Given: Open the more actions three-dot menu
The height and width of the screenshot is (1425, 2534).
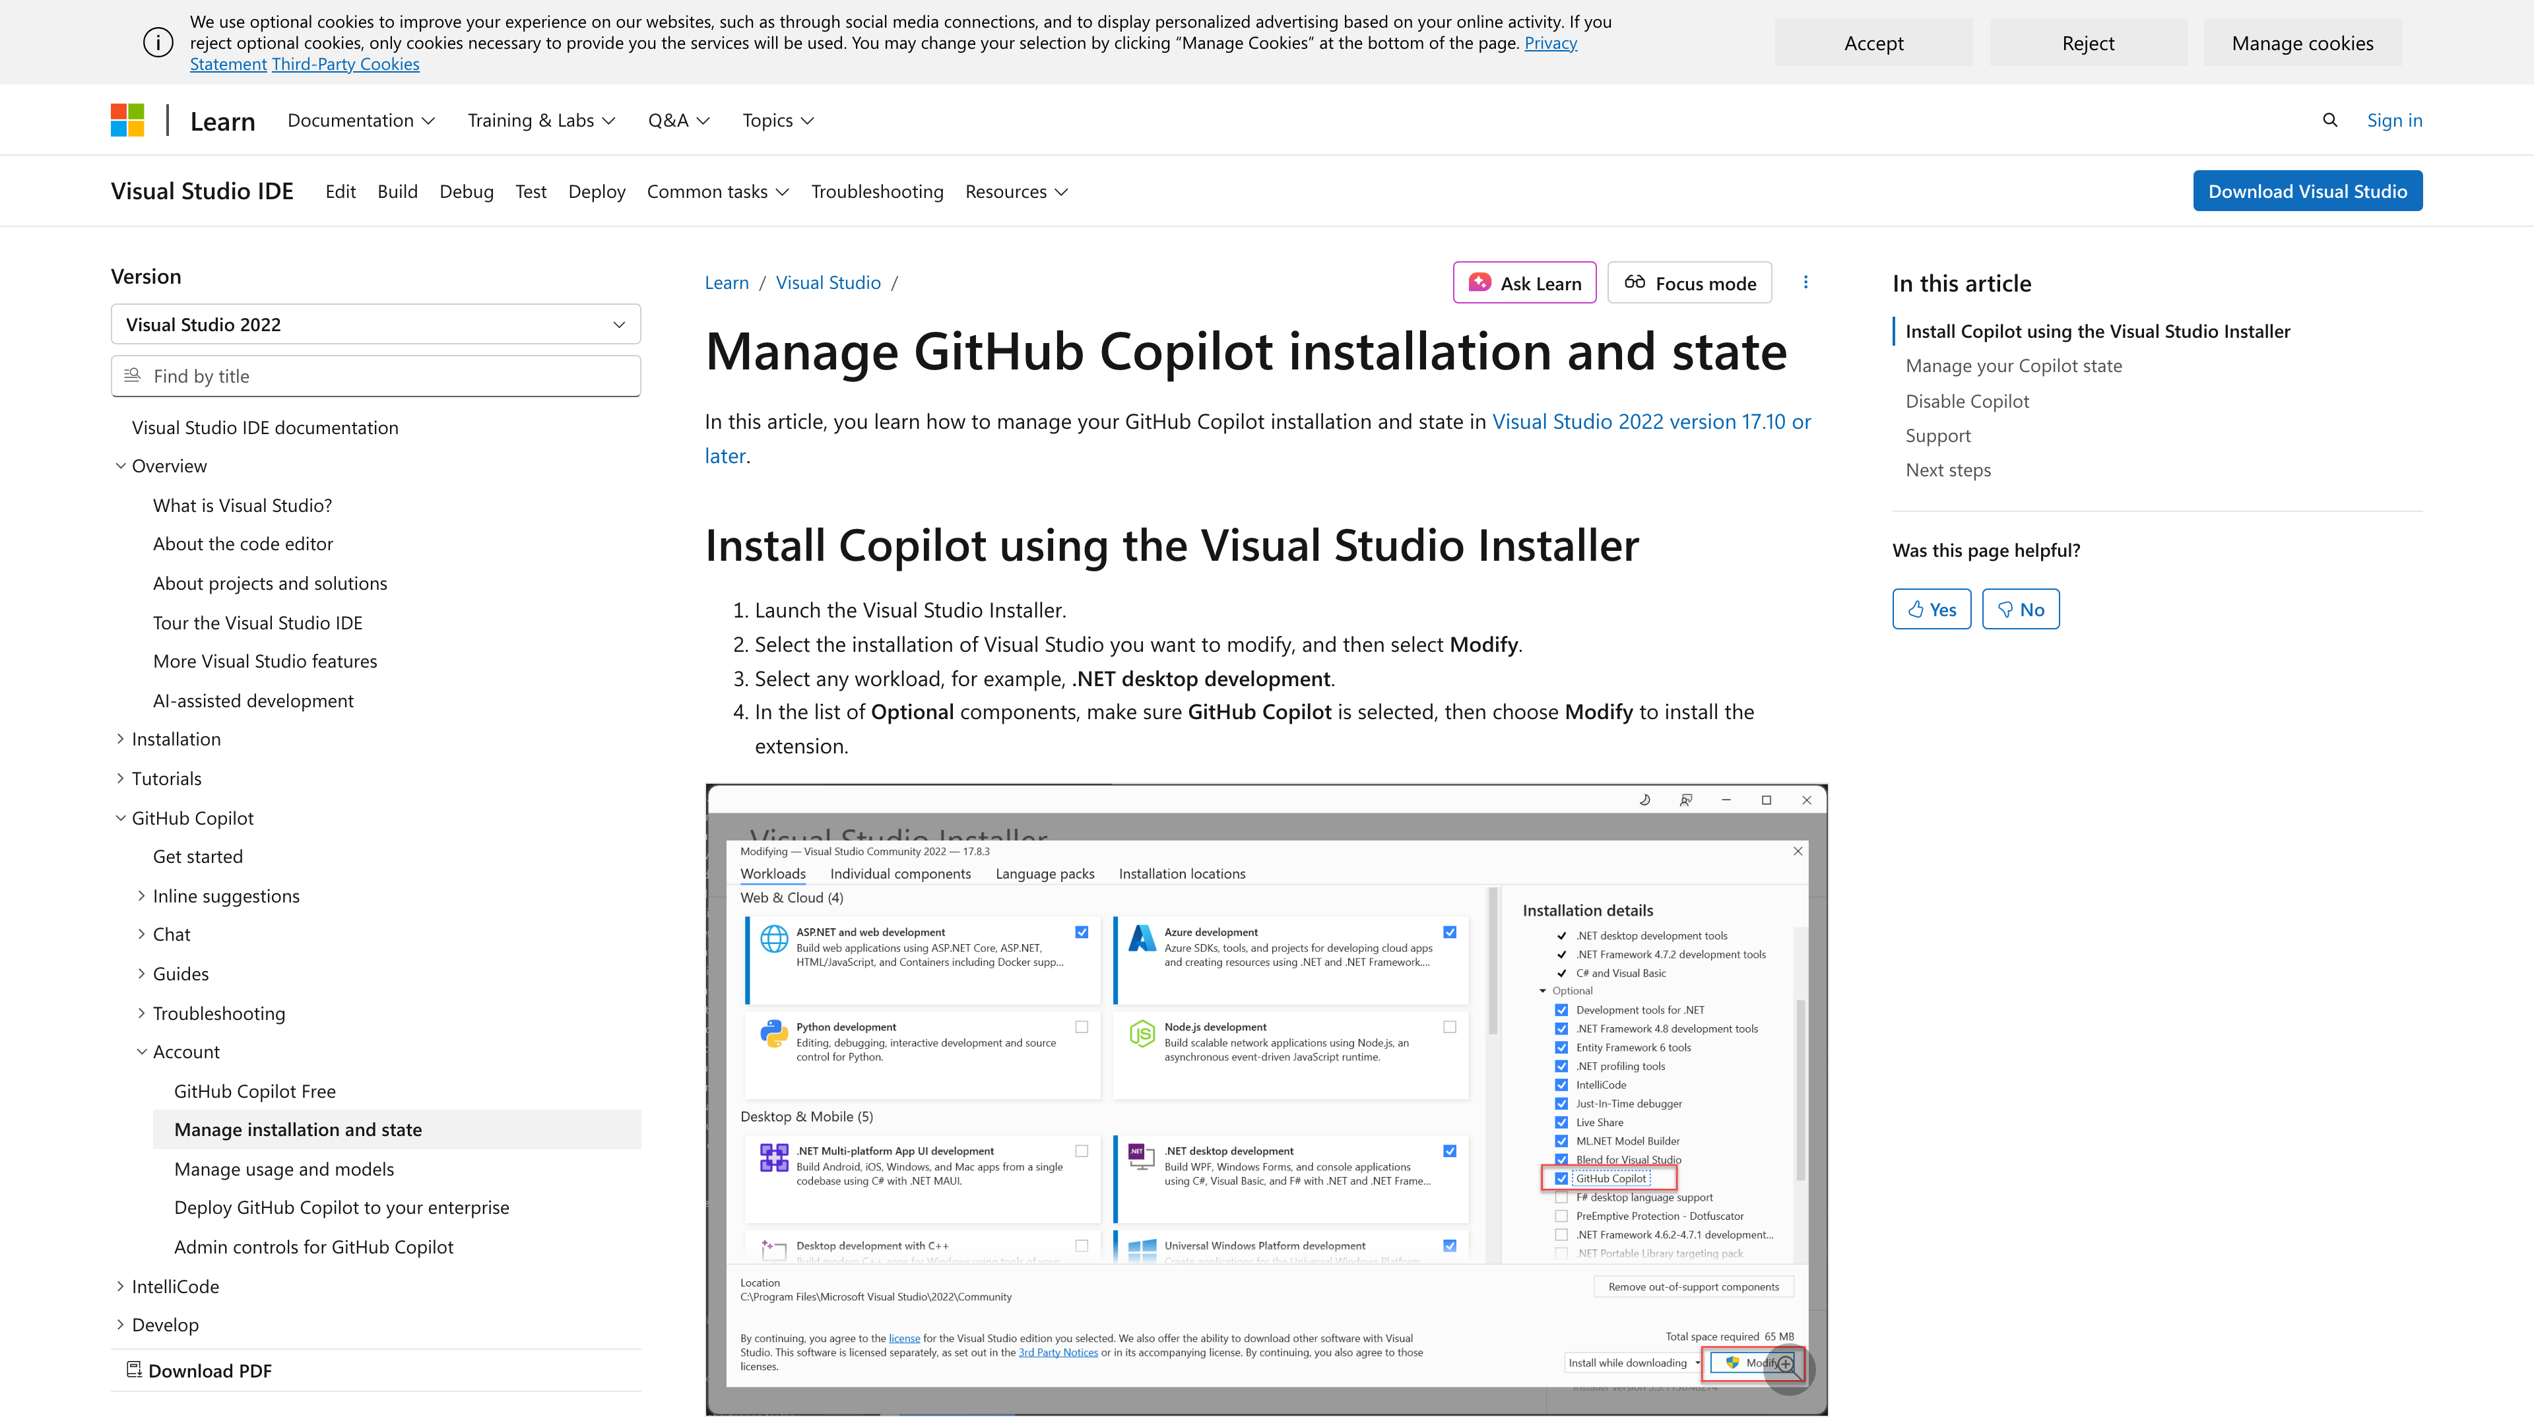Looking at the screenshot, I should click(x=1805, y=282).
